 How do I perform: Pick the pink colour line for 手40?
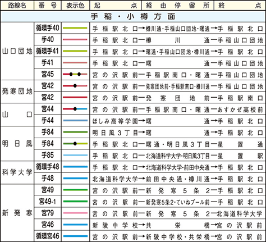pos(75,40)
